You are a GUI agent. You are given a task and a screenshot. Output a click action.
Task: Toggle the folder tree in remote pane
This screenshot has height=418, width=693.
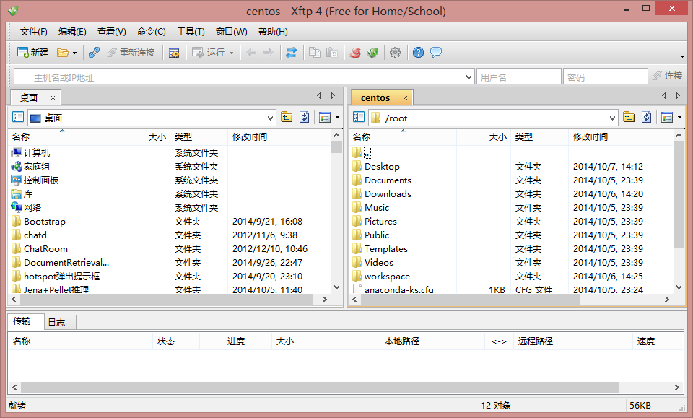point(359,117)
